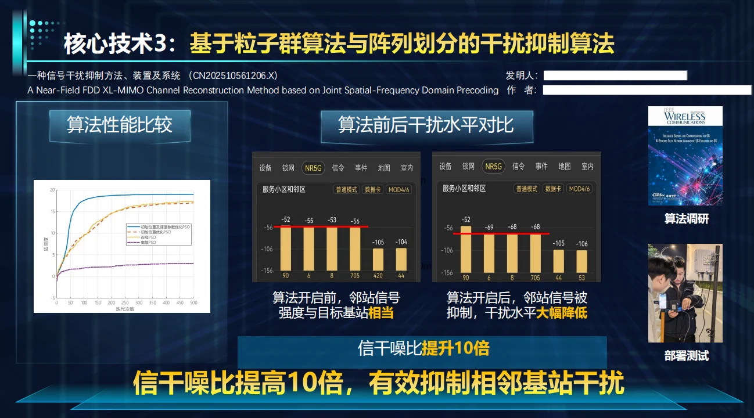Open 室内 tab in the after-algorithm panel
Image resolution: width=754 pixels, height=418 pixels.
click(x=588, y=166)
